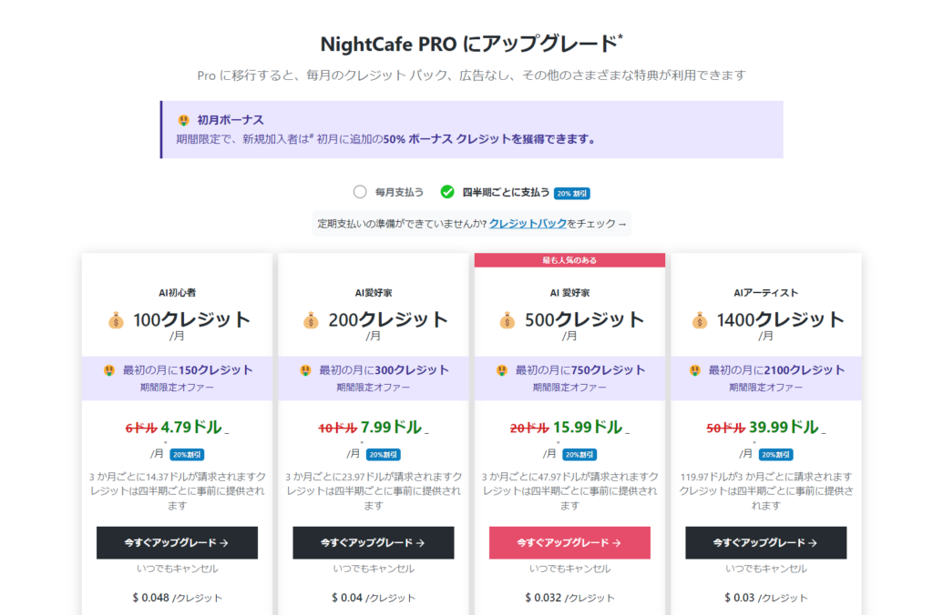Click the 20% 割引 badge beside 四半期ごとに支払う
This screenshot has height=615, width=933.
point(572,193)
